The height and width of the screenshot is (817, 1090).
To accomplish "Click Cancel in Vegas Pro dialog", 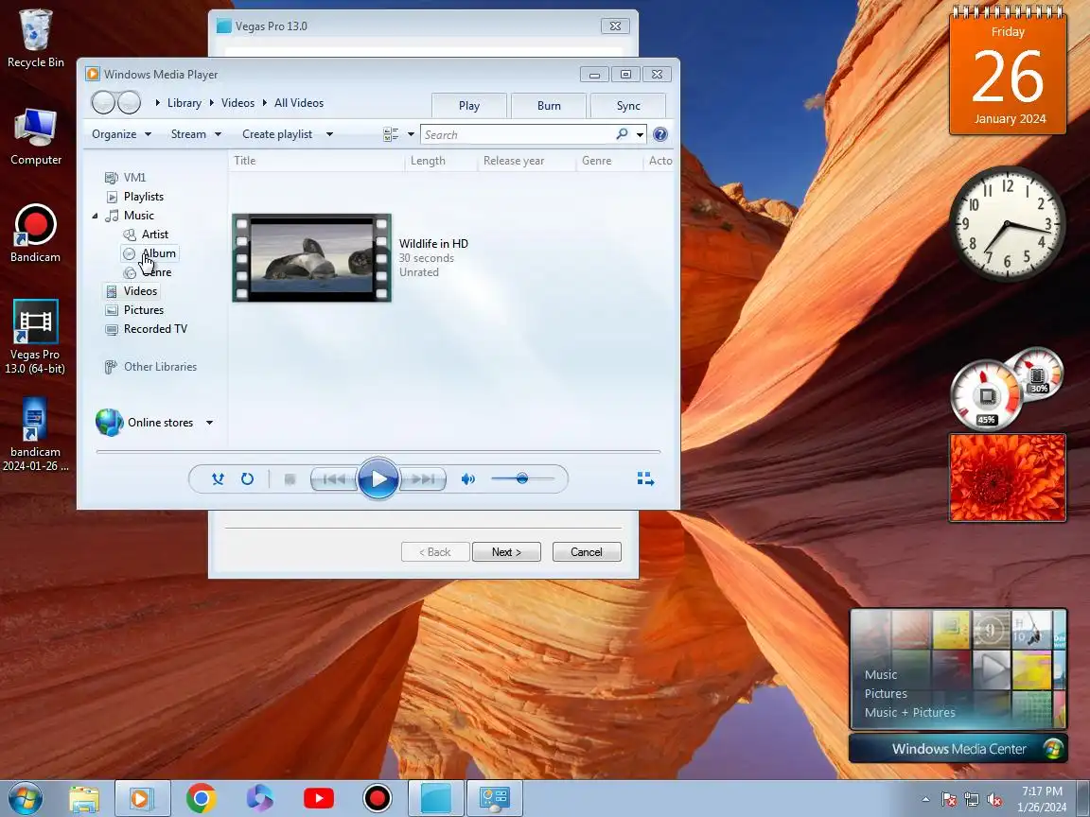I will [x=587, y=552].
